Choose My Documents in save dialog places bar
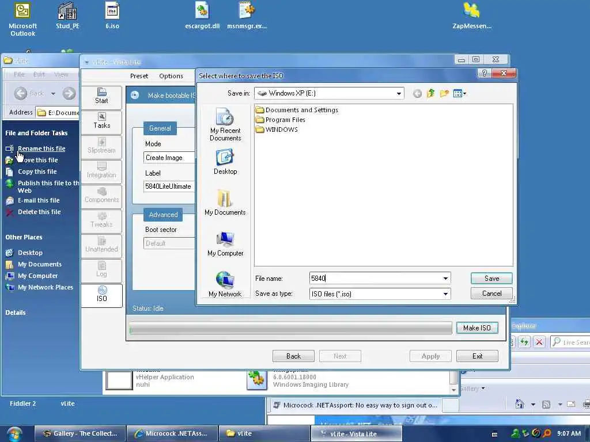The image size is (590, 442). coord(225,203)
